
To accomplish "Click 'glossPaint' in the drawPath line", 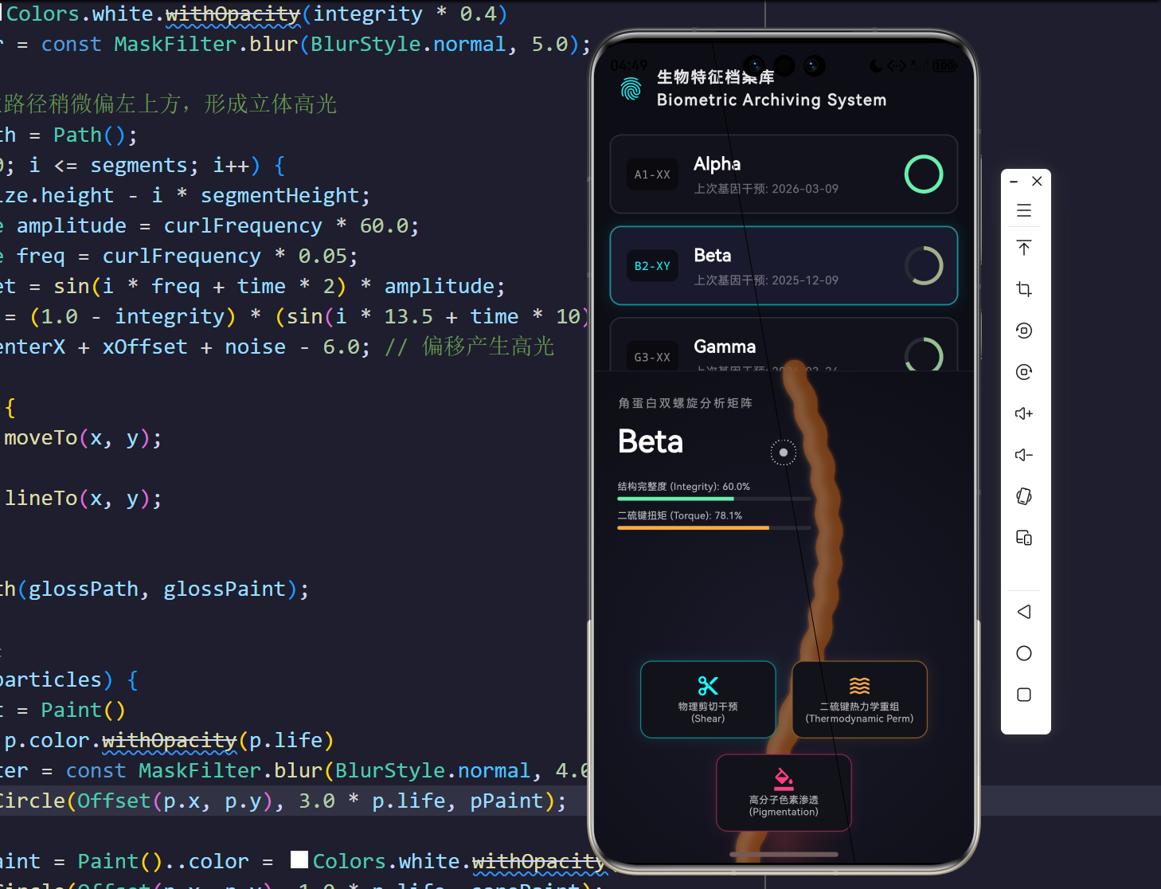I will [x=225, y=589].
